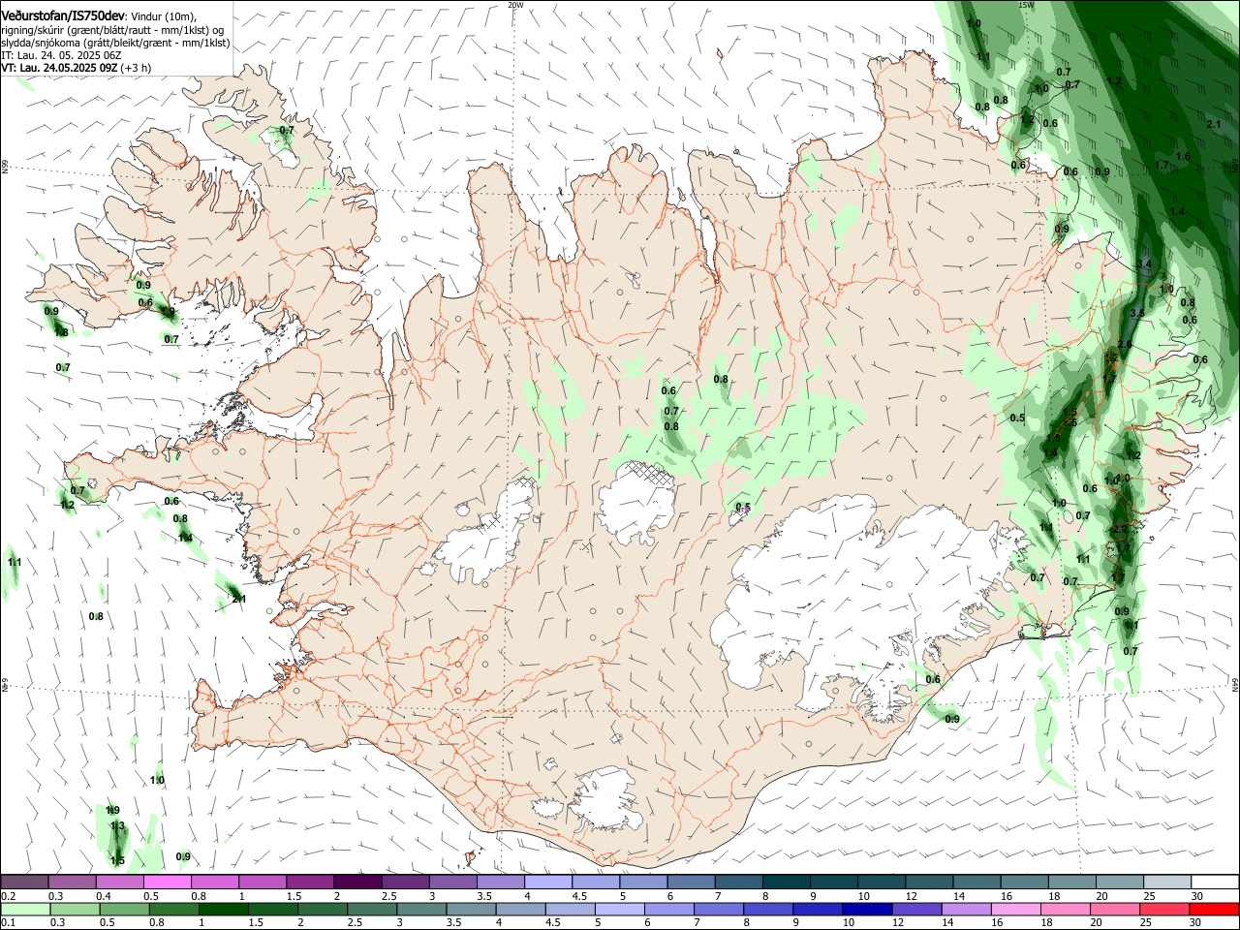This screenshot has width=1240, height=930.
Task: Click the "20W" longitude label
Action: (515, 5)
